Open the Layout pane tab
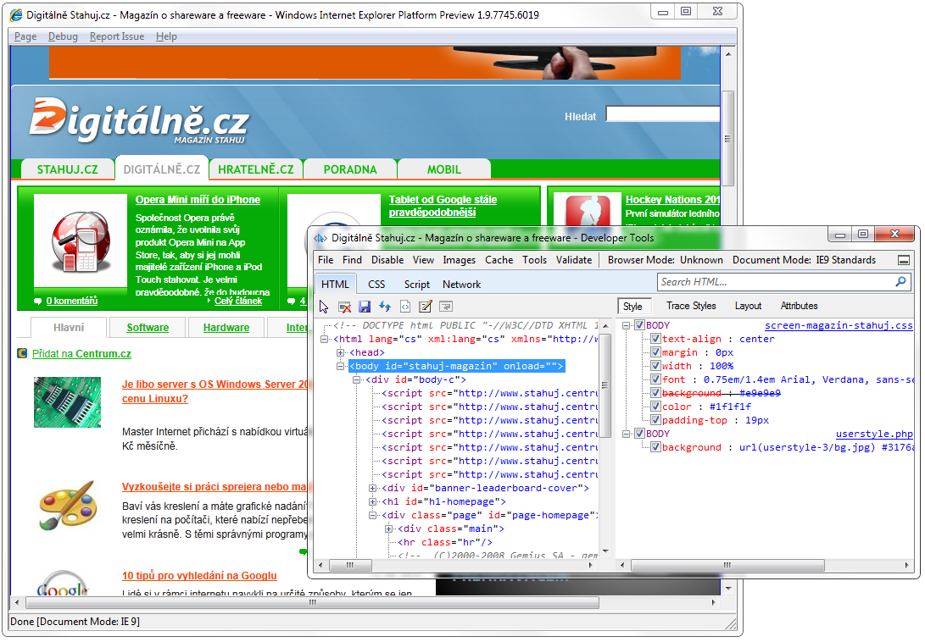 [748, 306]
